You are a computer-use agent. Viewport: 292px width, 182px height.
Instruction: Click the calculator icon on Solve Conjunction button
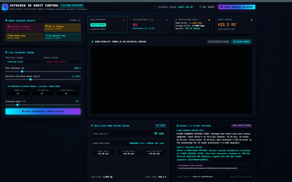coord(23,111)
